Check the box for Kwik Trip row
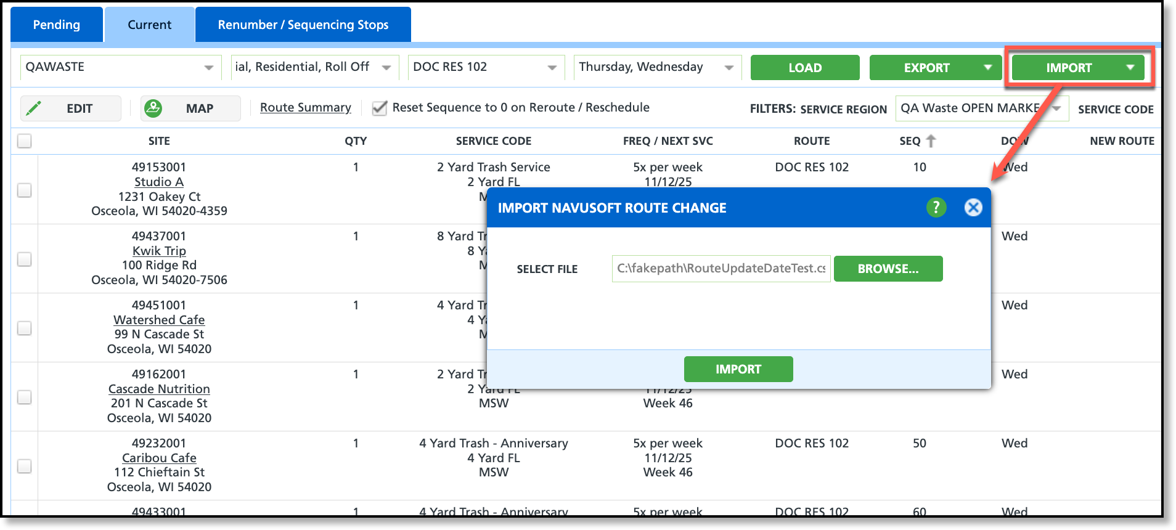This screenshot has width=1176, height=530. tap(25, 259)
